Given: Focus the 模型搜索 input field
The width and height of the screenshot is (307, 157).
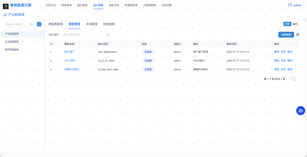Looking at the screenshot, I should coord(83,35).
